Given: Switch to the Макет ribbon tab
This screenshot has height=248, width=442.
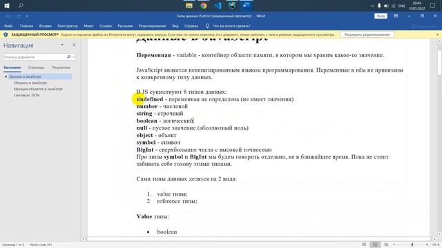Looking at the screenshot, I should (88, 26).
